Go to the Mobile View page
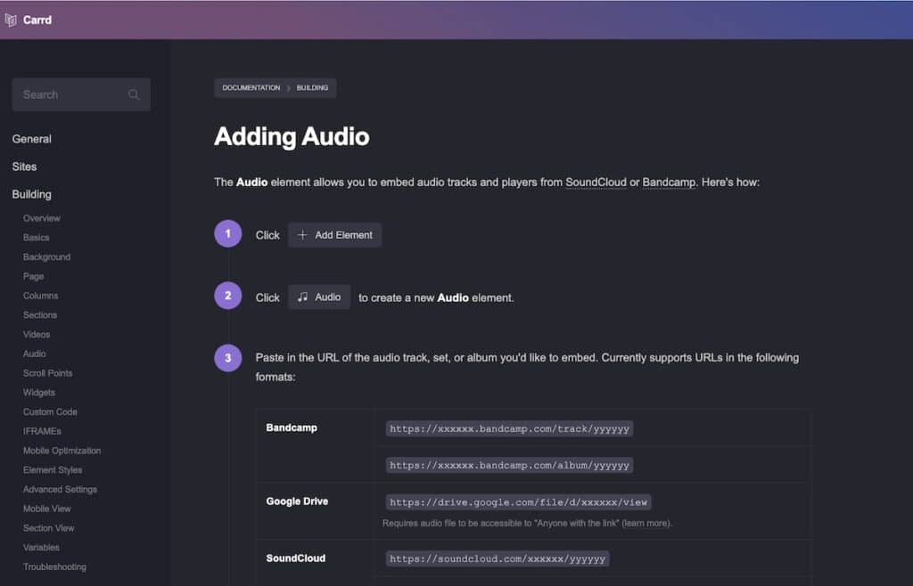 click(x=46, y=509)
